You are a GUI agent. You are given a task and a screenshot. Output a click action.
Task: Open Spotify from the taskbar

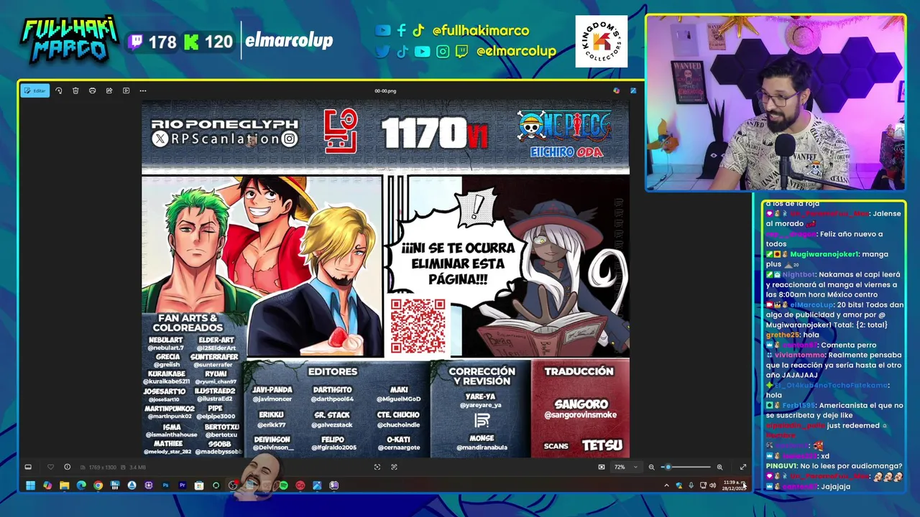pyautogui.click(x=283, y=485)
